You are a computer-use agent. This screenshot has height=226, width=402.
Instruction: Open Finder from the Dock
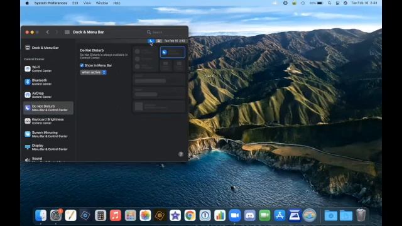[x=41, y=215]
